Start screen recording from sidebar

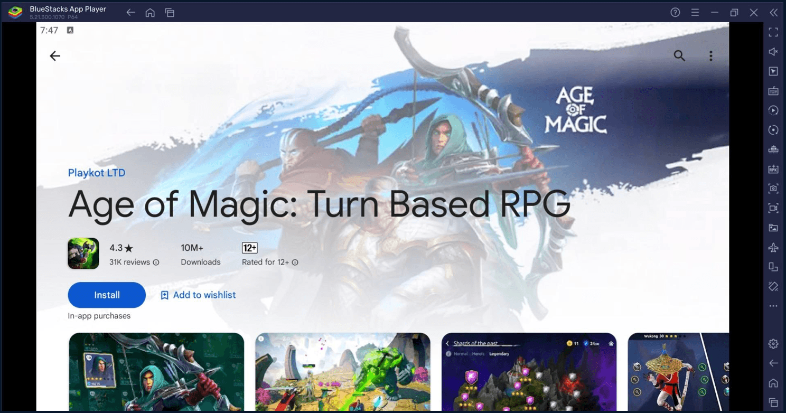click(x=773, y=208)
